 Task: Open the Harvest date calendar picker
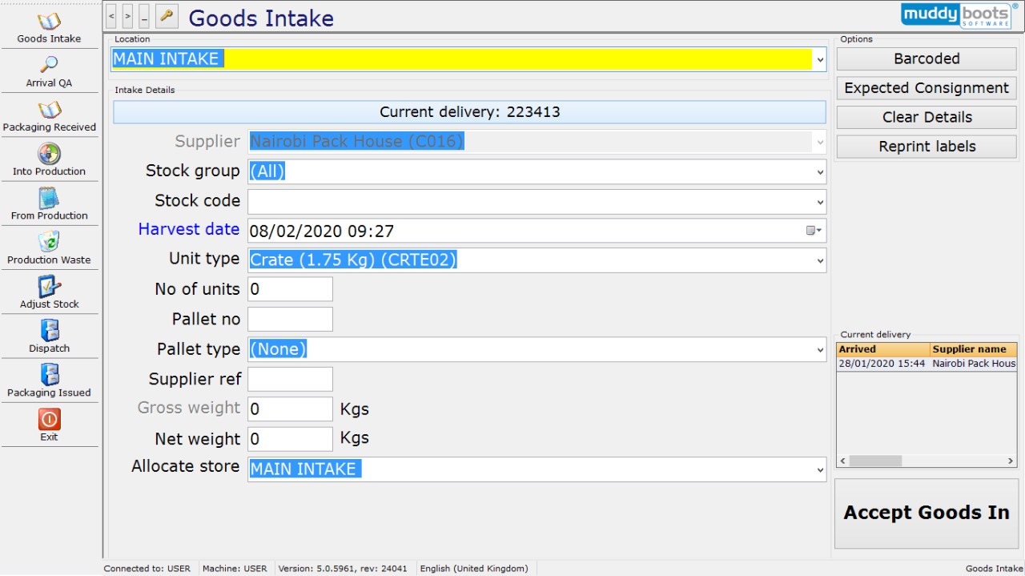pyautogui.click(x=814, y=231)
